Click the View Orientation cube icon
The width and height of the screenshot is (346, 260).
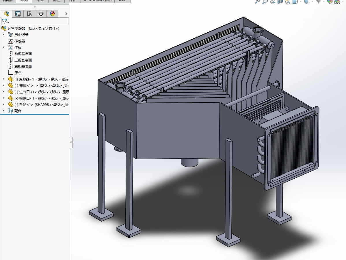point(295,2)
